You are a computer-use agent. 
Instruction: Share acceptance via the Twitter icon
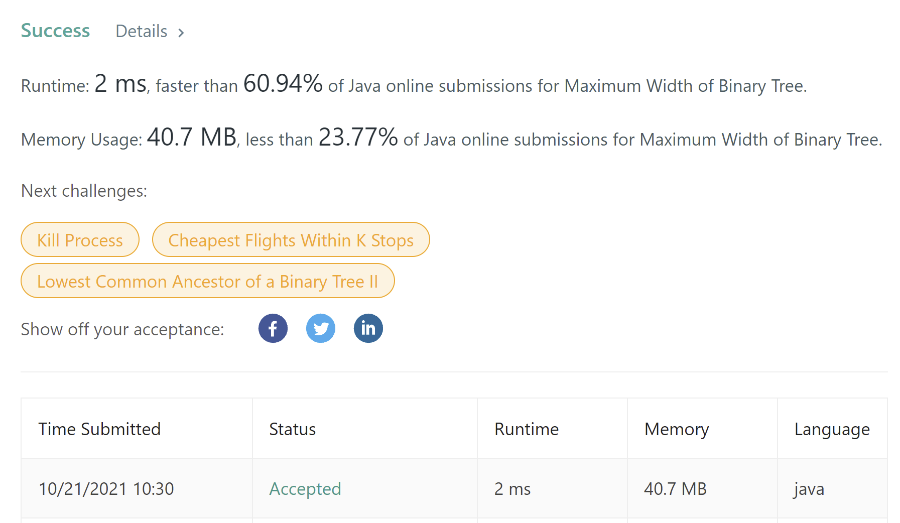point(320,328)
